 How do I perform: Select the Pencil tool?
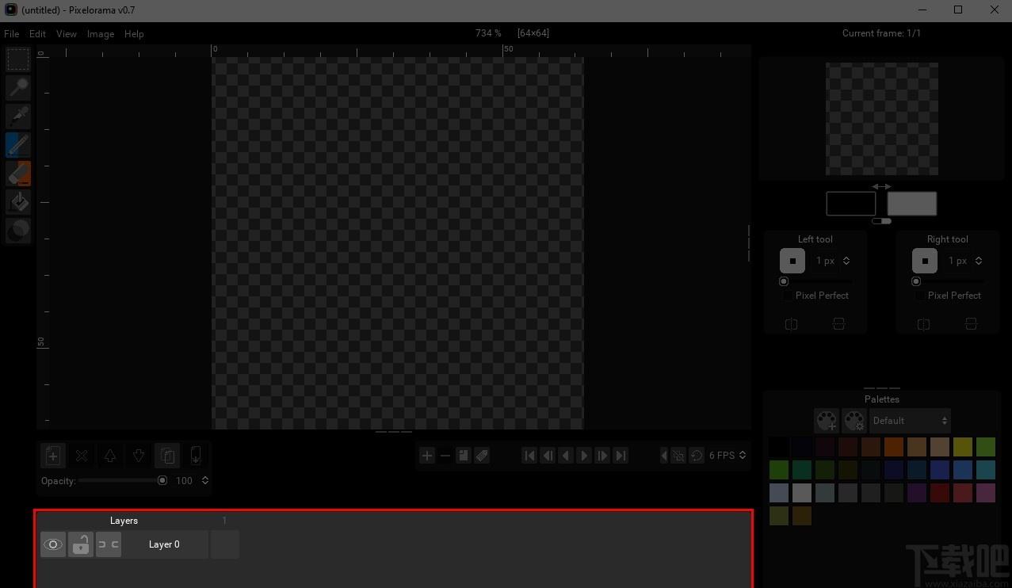[17, 145]
